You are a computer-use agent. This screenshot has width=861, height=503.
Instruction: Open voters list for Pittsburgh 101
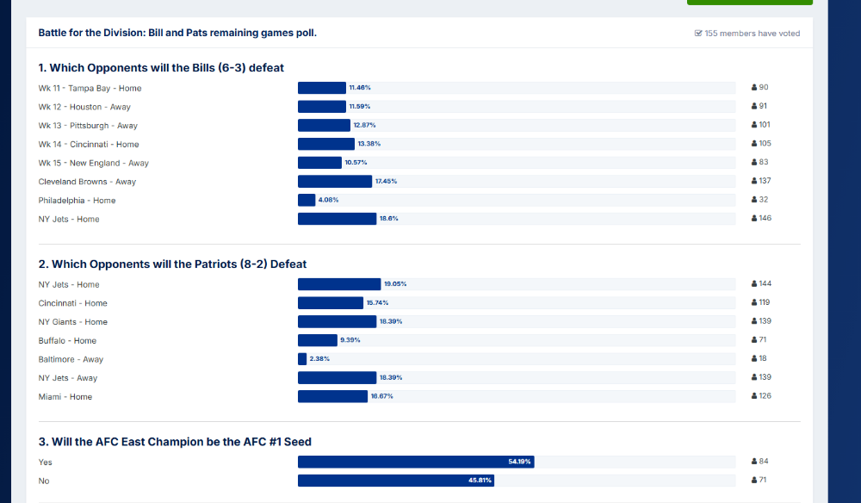tap(760, 125)
